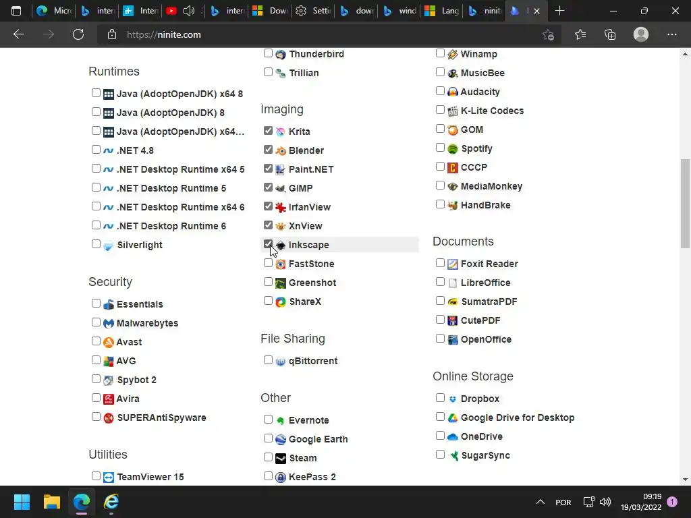
Task: Click the scrollbar down arrow
Action: [685, 480]
